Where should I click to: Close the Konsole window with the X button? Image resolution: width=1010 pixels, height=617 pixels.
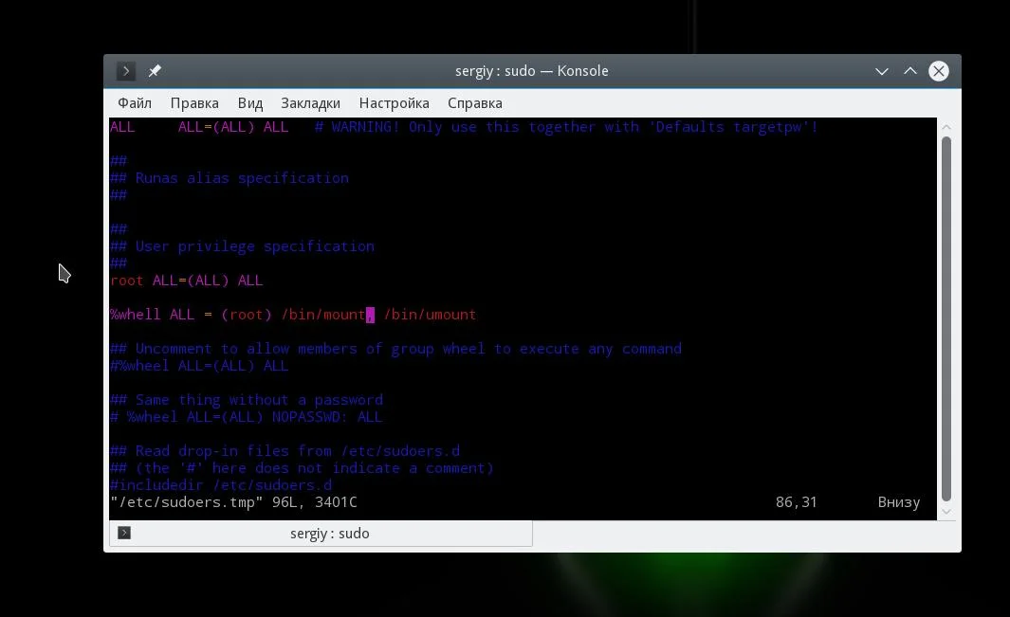(x=939, y=71)
